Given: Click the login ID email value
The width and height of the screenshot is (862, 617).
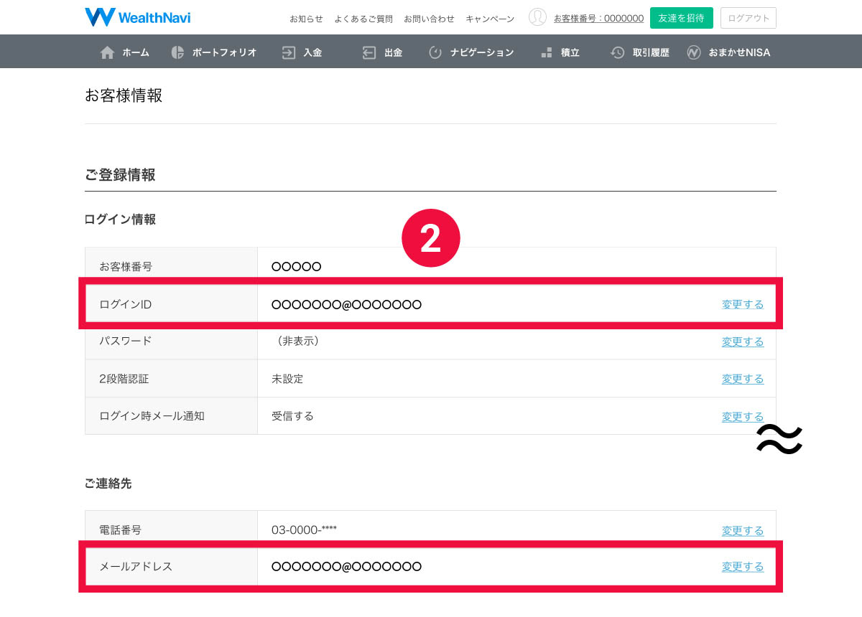Looking at the screenshot, I should point(346,305).
